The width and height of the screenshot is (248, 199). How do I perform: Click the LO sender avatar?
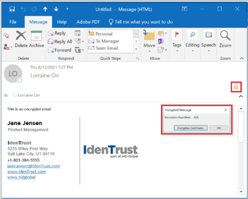tap(13, 73)
